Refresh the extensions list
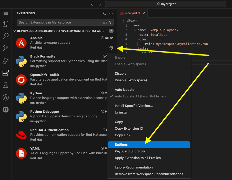This screenshot has height=180, width=232. (104, 13)
